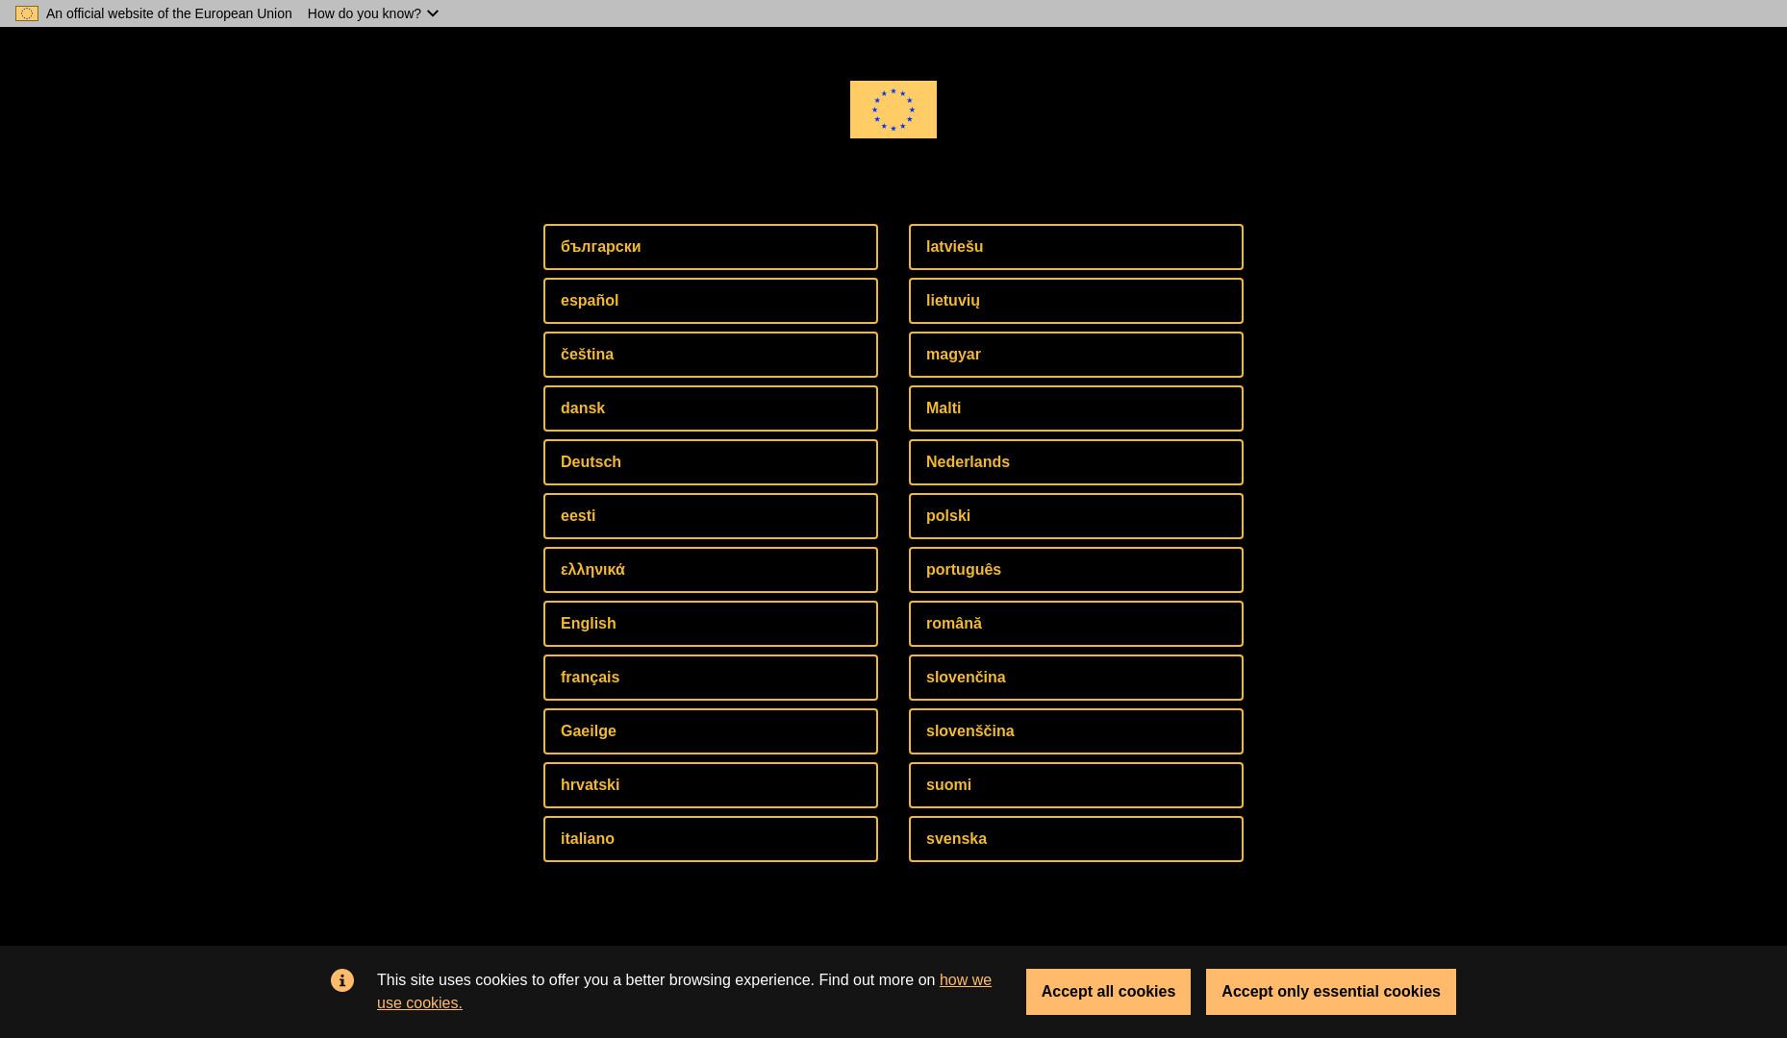The image size is (1787, 1038).
Task: Click the European Union flag logo
Action: point(893,110)
